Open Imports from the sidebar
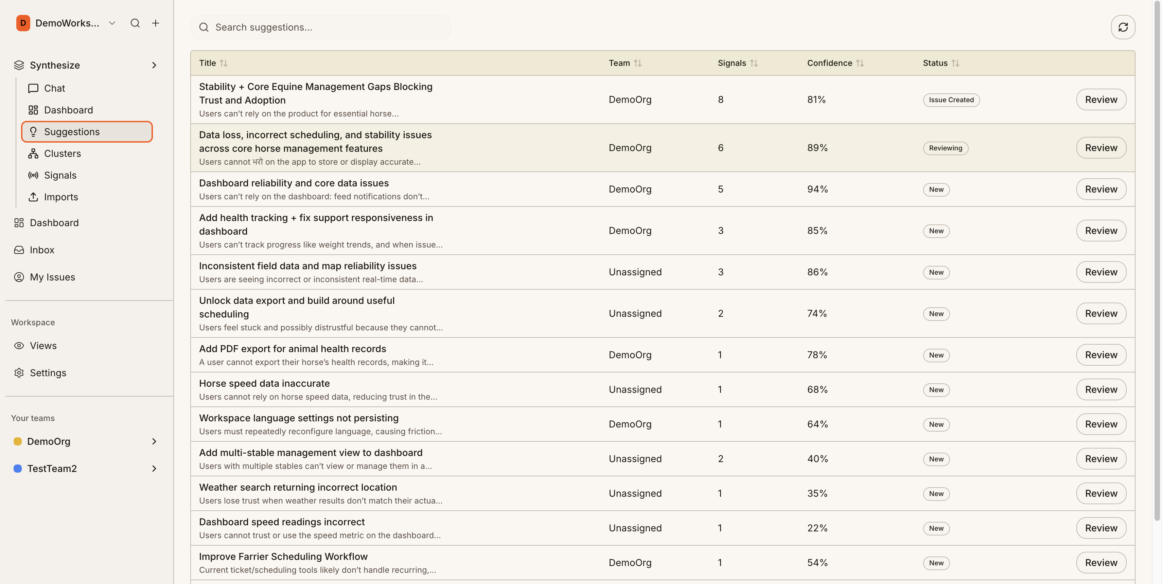The height and width of the screenshot is (584, 1162). 61,197
